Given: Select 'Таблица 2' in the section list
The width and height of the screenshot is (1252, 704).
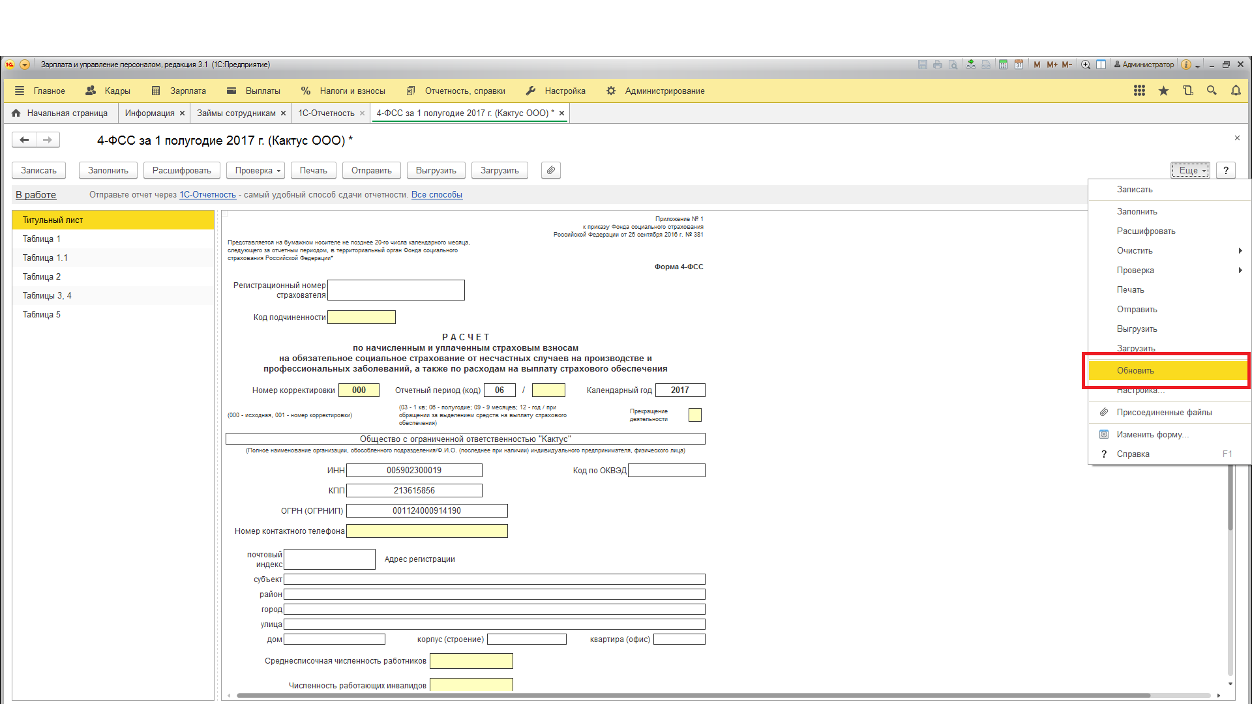Looking at the screenshot, I should [42, 276].
